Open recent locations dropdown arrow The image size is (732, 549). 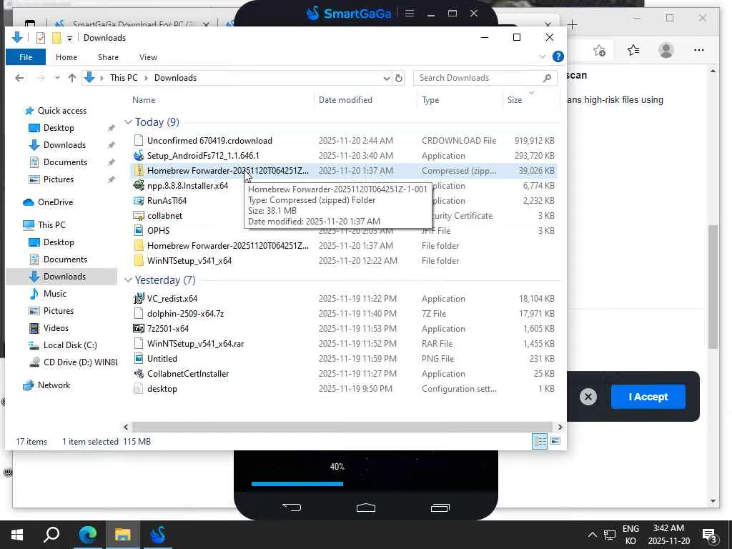click(57, 78)
